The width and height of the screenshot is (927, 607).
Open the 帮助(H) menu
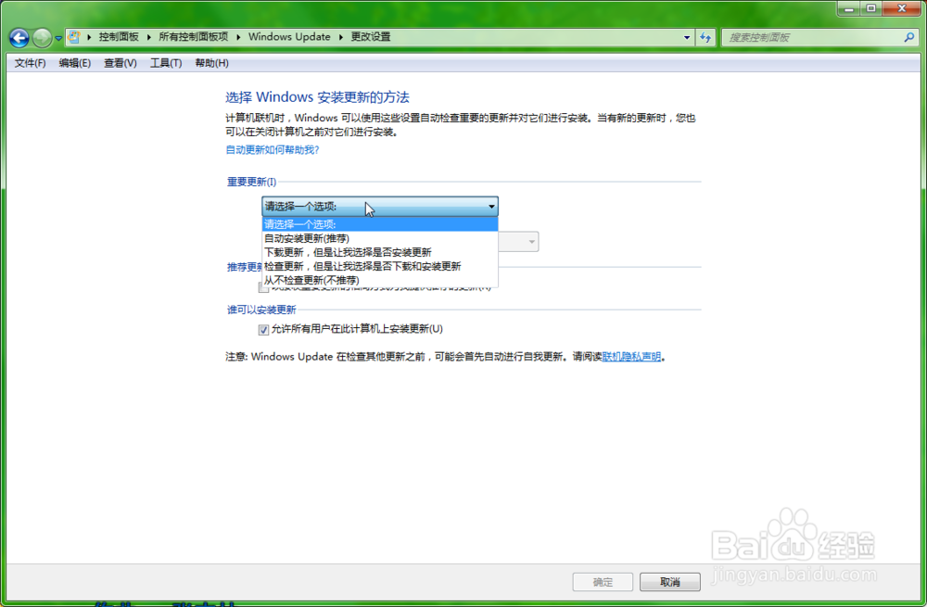coord(211,62)
